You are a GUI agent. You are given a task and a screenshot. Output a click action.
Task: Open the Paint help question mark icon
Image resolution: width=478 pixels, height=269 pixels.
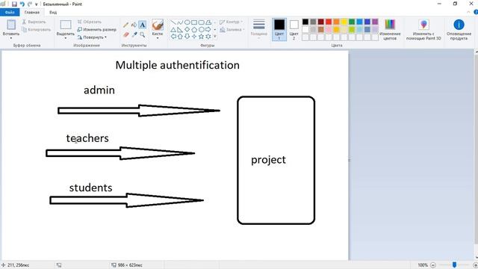point(476,12)
